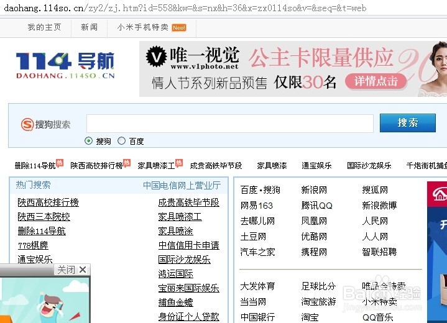Click 中国电信网上营业厅 header link
The image size is (447, 323).
click(182, 186)
